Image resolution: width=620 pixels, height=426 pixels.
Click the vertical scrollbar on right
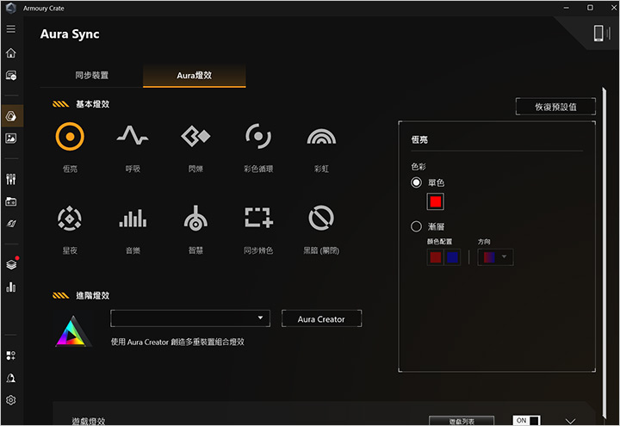[604, 253]
